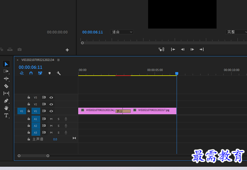
Task: Toggle A2 track targeting
Action: (36, 126)
